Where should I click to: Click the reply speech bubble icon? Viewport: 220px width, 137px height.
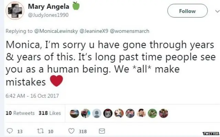10,131
